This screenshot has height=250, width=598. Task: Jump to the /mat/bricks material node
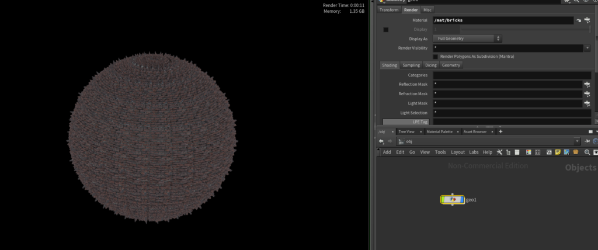click(x=579, y=20)
